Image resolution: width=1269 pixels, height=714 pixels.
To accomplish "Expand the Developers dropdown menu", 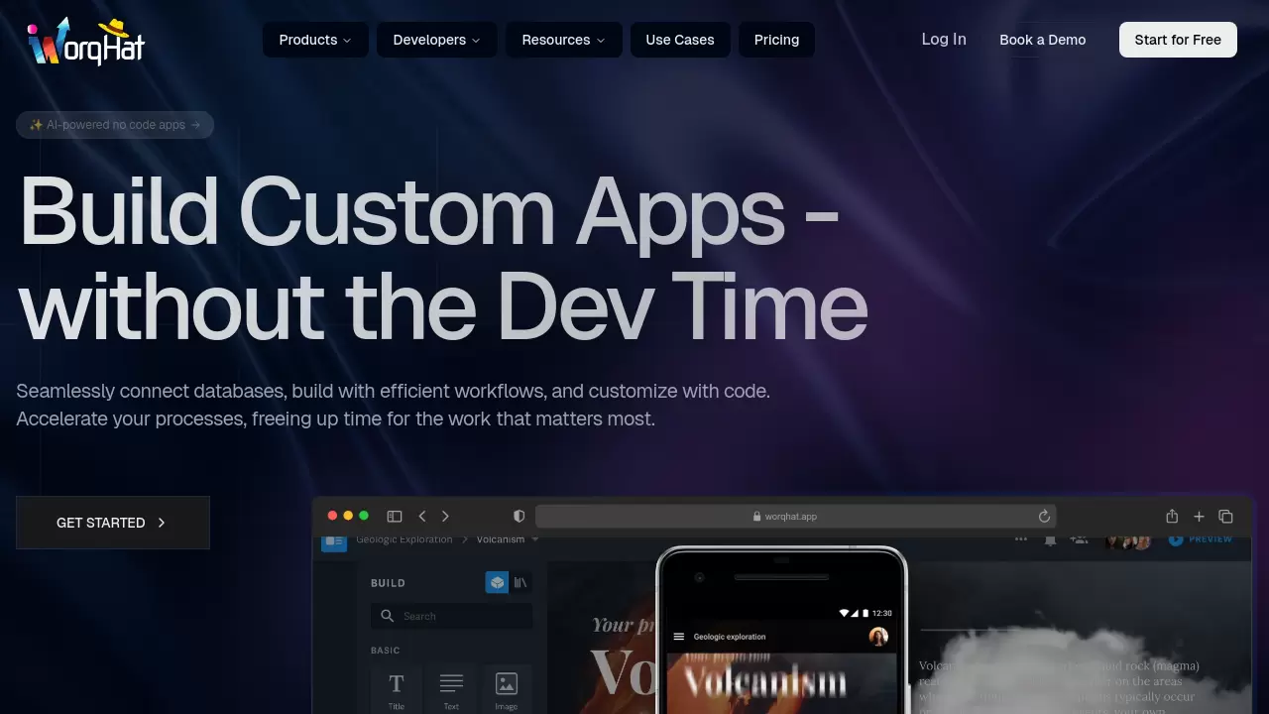I will 436,40.
